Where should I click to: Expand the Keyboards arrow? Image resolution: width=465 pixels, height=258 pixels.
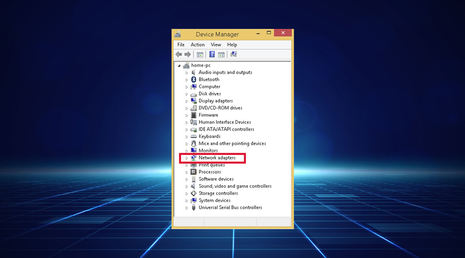point(187,137)
